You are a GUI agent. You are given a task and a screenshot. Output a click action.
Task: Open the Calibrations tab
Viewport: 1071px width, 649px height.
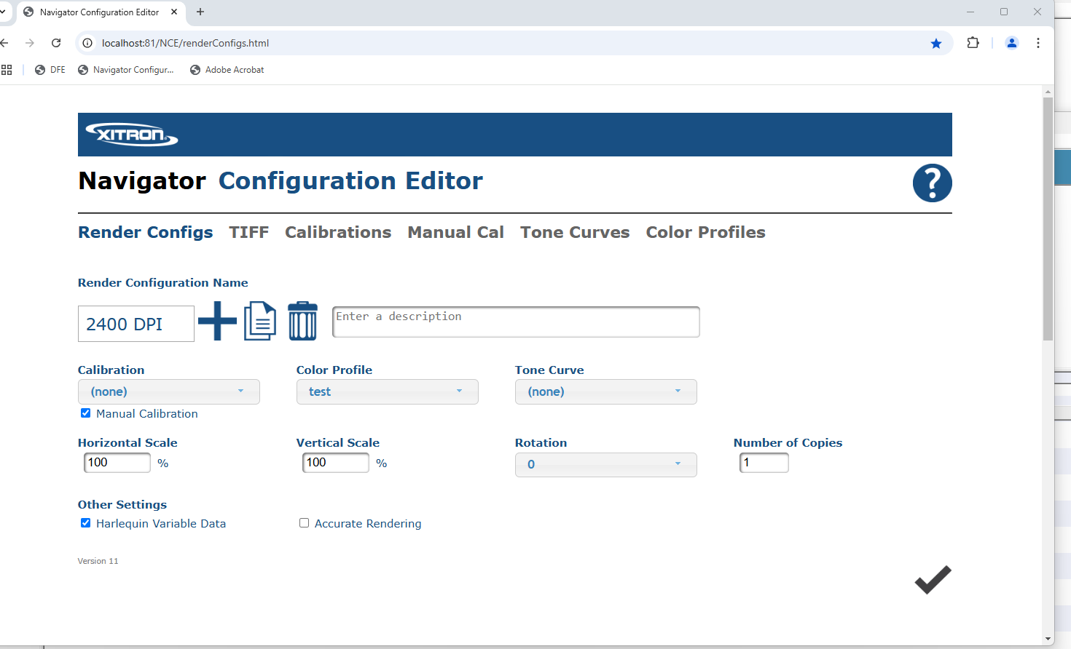click(338, 232)
